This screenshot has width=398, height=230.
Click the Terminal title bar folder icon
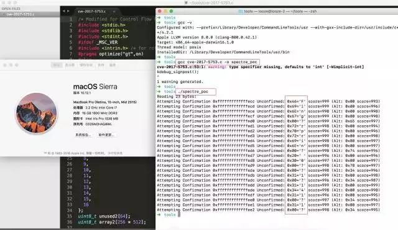[x=241, y=11]
